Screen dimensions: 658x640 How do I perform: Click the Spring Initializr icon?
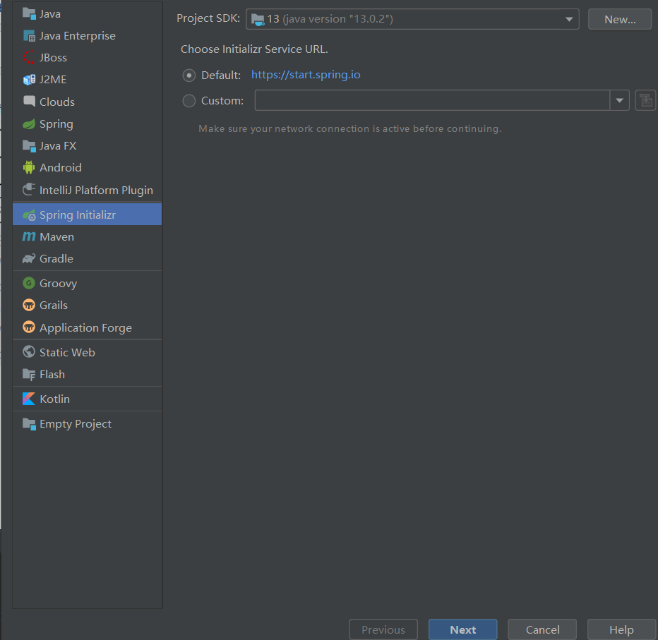click(x=29, y=215)
